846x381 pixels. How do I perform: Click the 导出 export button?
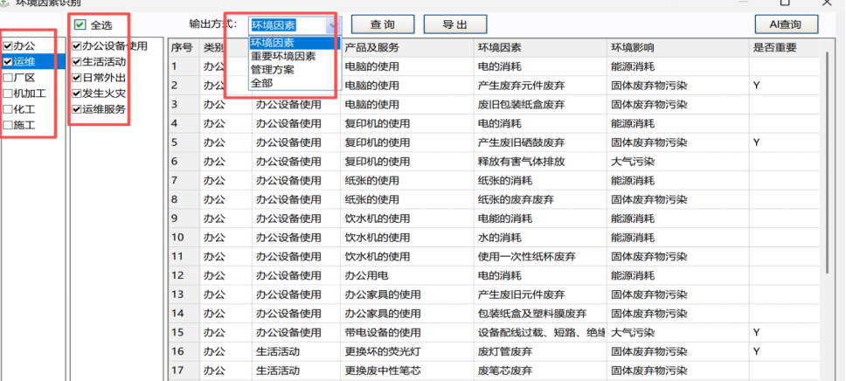[x=455, y=24]
